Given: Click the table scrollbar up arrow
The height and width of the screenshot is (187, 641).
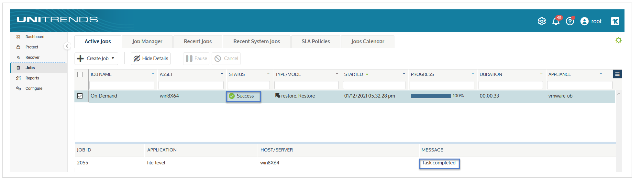Looking at the screenshot, I should 619,94.
